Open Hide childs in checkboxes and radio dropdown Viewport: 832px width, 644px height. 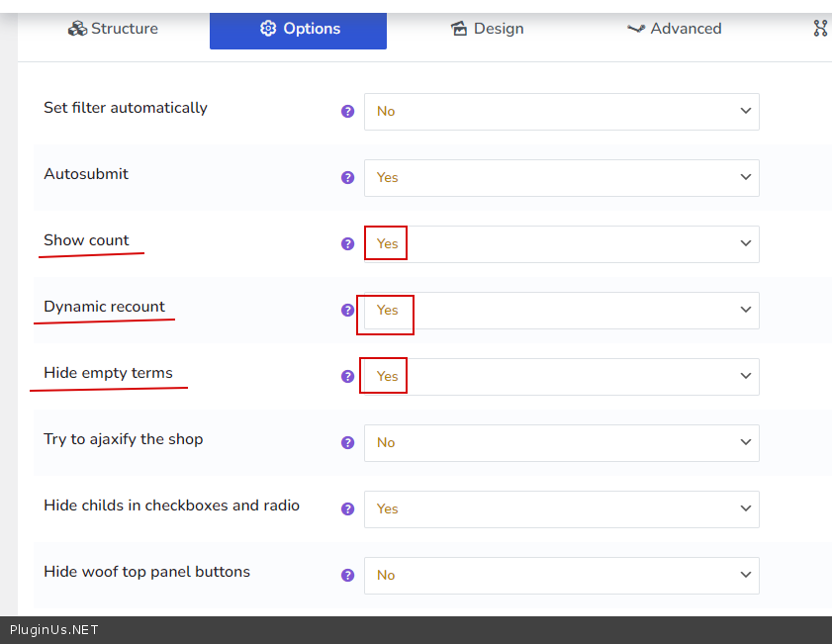[561, 509]
